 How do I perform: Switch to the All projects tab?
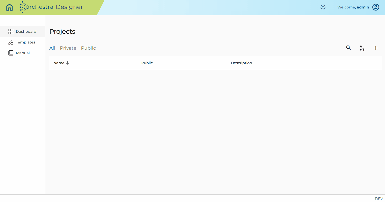[52, 48]
